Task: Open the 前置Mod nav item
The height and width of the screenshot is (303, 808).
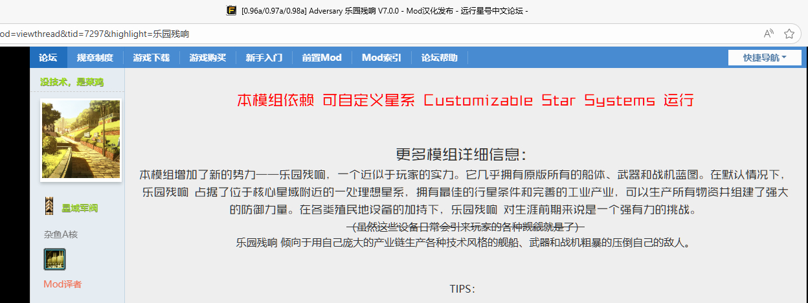Action: click(321, 58)
